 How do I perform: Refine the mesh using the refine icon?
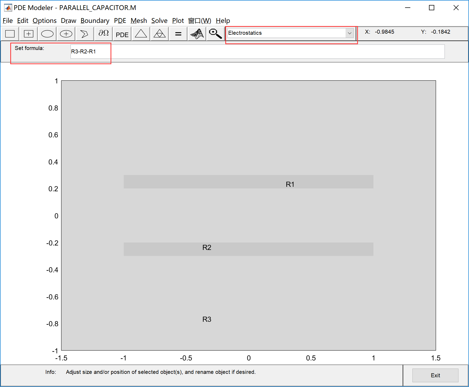pos(159,33)
